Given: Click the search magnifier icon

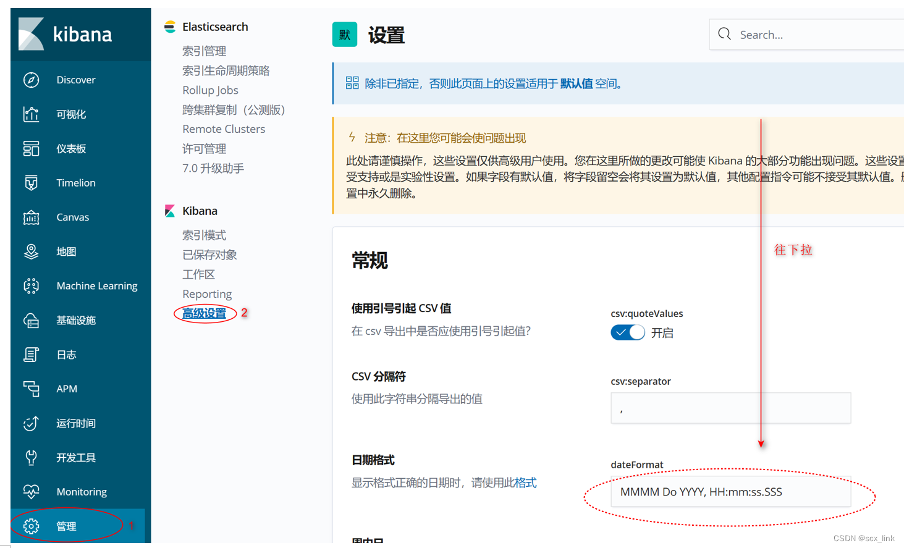Looking at the screenshot, I should [725, 34].
